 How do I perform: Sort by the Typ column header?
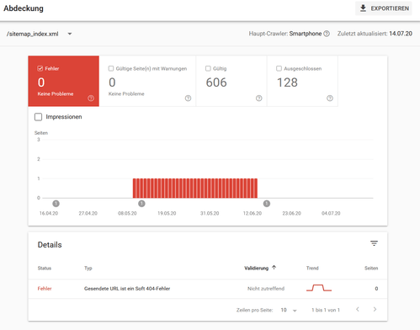[88, 269]
